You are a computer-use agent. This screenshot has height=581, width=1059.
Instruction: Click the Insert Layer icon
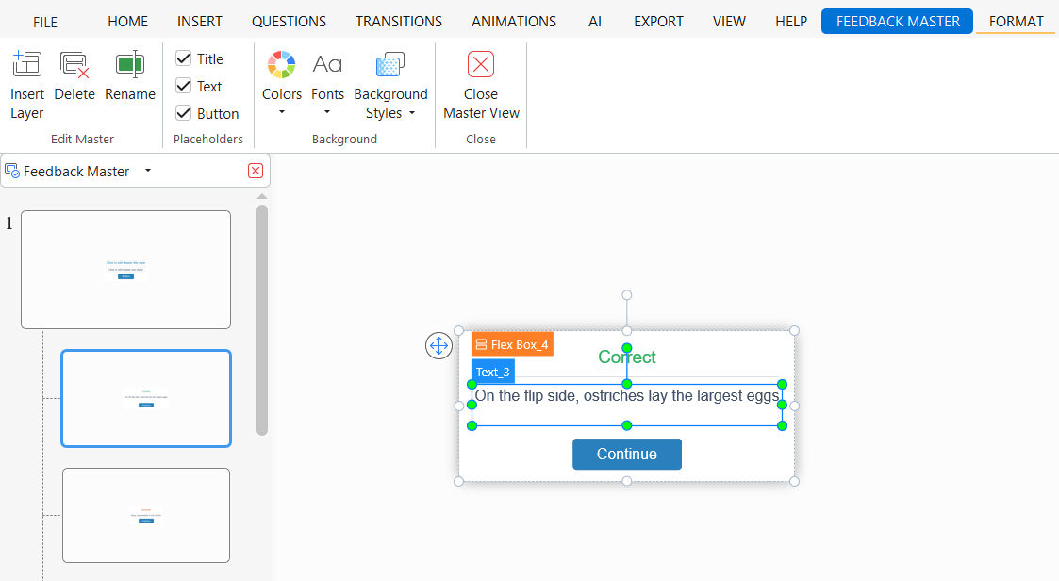click(x=26, y=64)
